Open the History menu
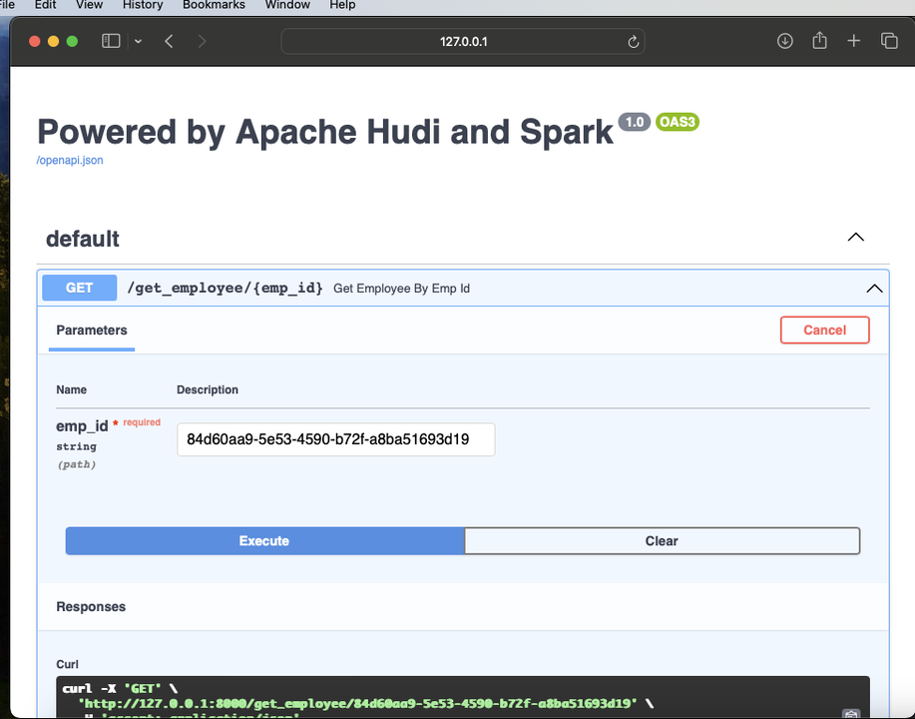915x719 pixels. [x=143, y=5]
